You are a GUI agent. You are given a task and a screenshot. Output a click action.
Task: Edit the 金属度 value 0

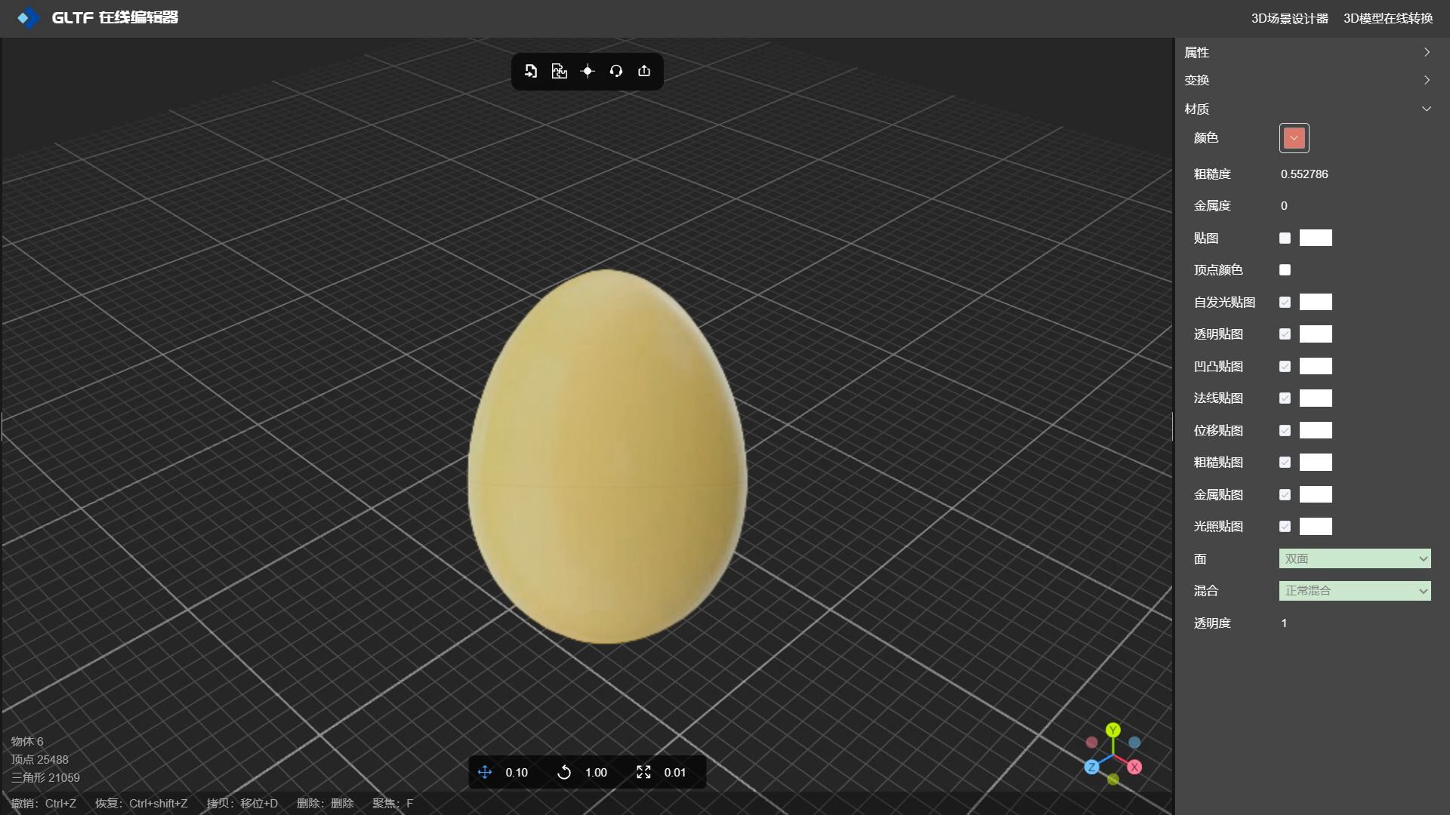[1284, 206]
